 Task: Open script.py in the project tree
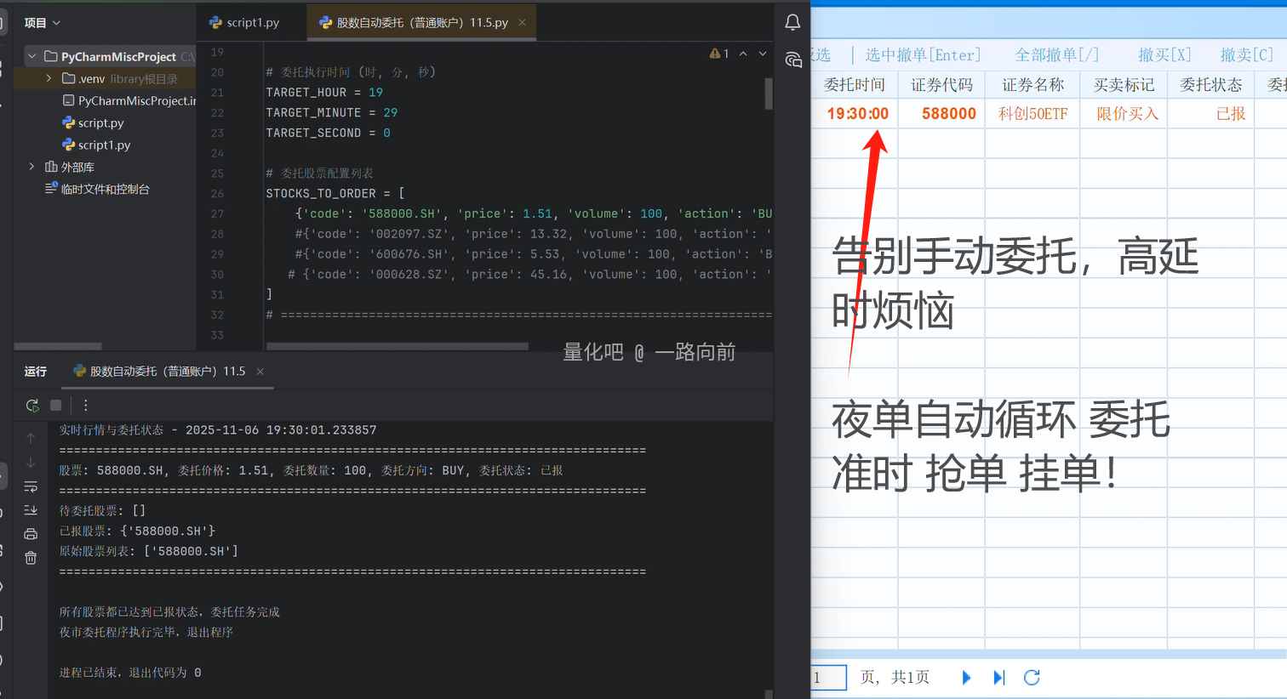pos(100,122)
